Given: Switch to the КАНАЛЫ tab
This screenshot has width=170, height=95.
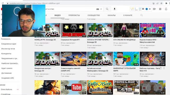Looking at the screenshot, I should coord(112,15).
